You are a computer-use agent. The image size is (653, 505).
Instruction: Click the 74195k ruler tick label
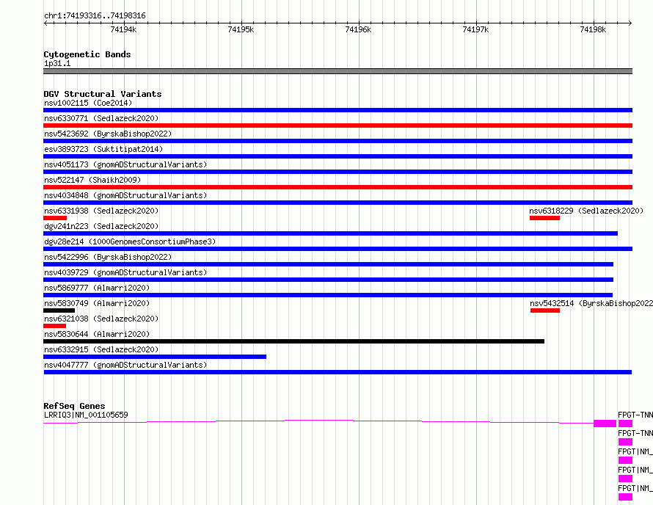[x=241, y=29]
